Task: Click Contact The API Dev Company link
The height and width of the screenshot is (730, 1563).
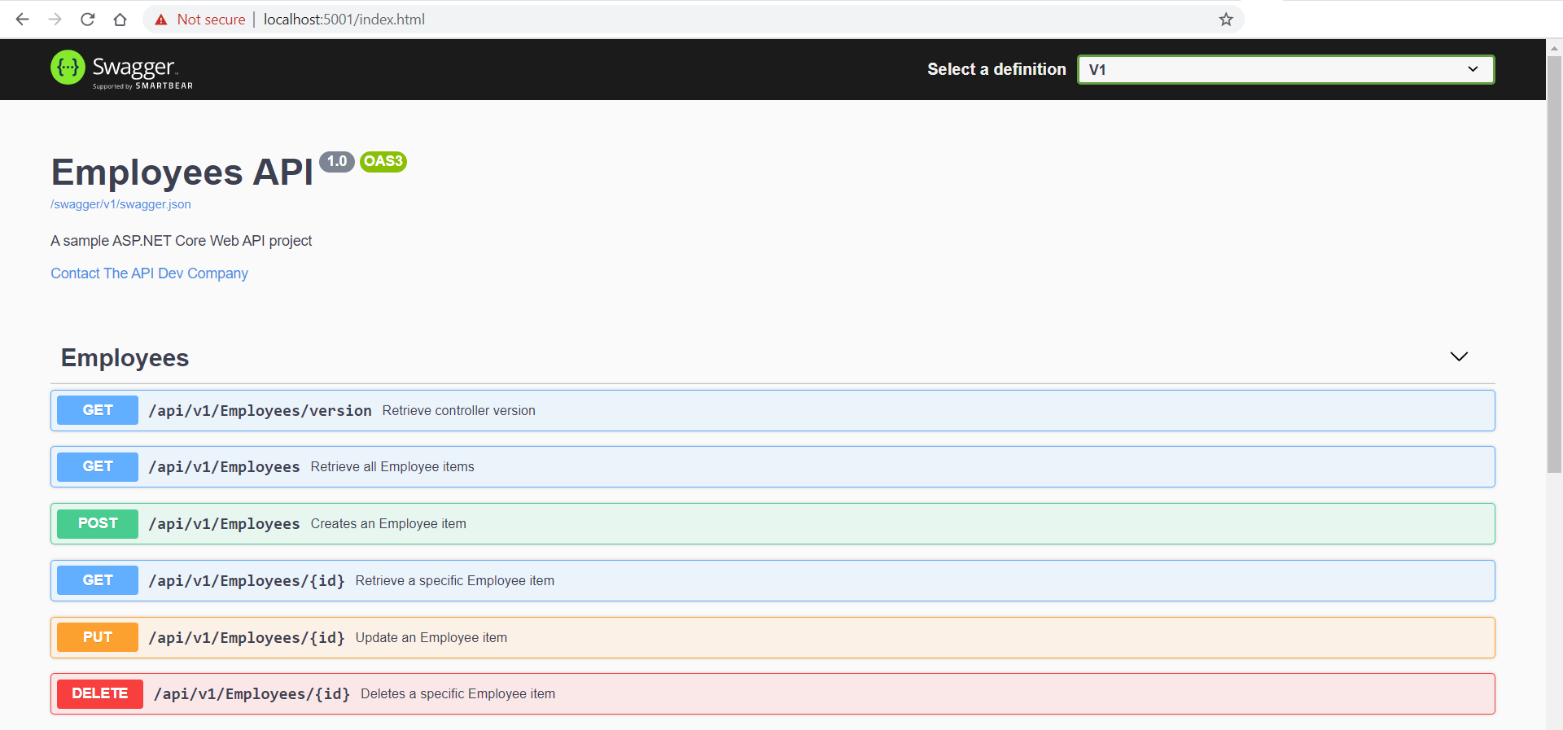Action: click(x=149, y=273)
